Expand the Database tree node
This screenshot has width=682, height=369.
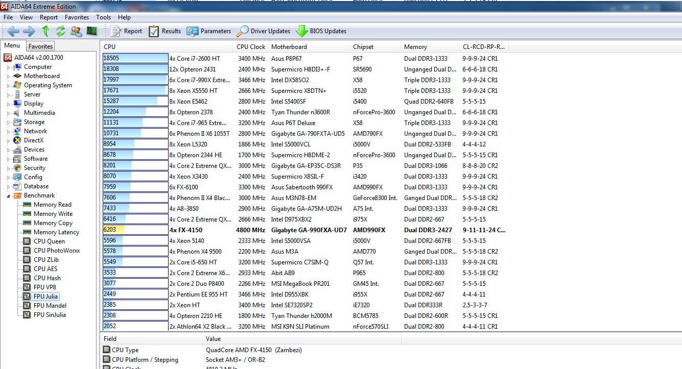pos(8,187)
